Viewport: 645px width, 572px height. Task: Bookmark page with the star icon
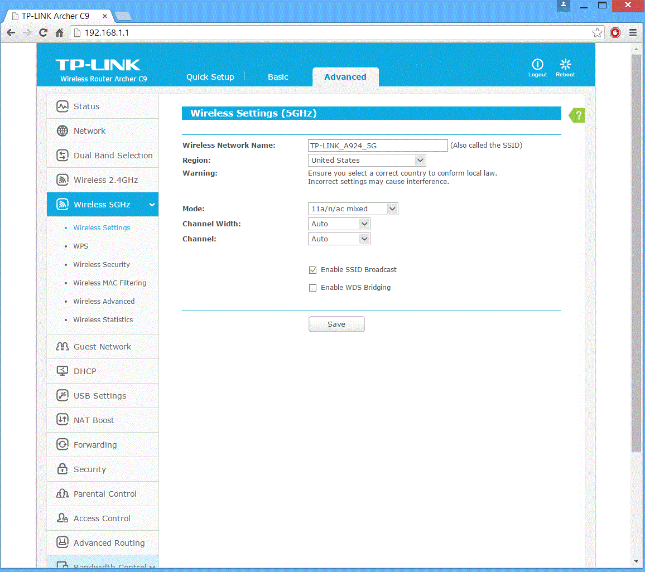(597, 33)
